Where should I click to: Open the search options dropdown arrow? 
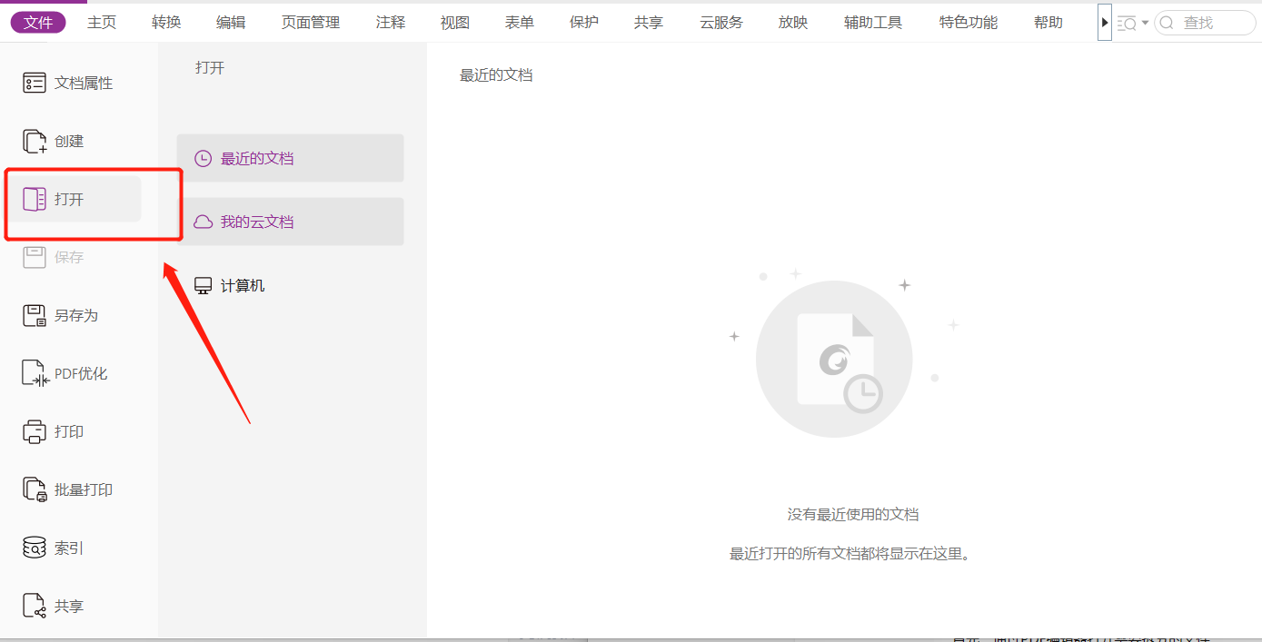[x=1145, y=23]
